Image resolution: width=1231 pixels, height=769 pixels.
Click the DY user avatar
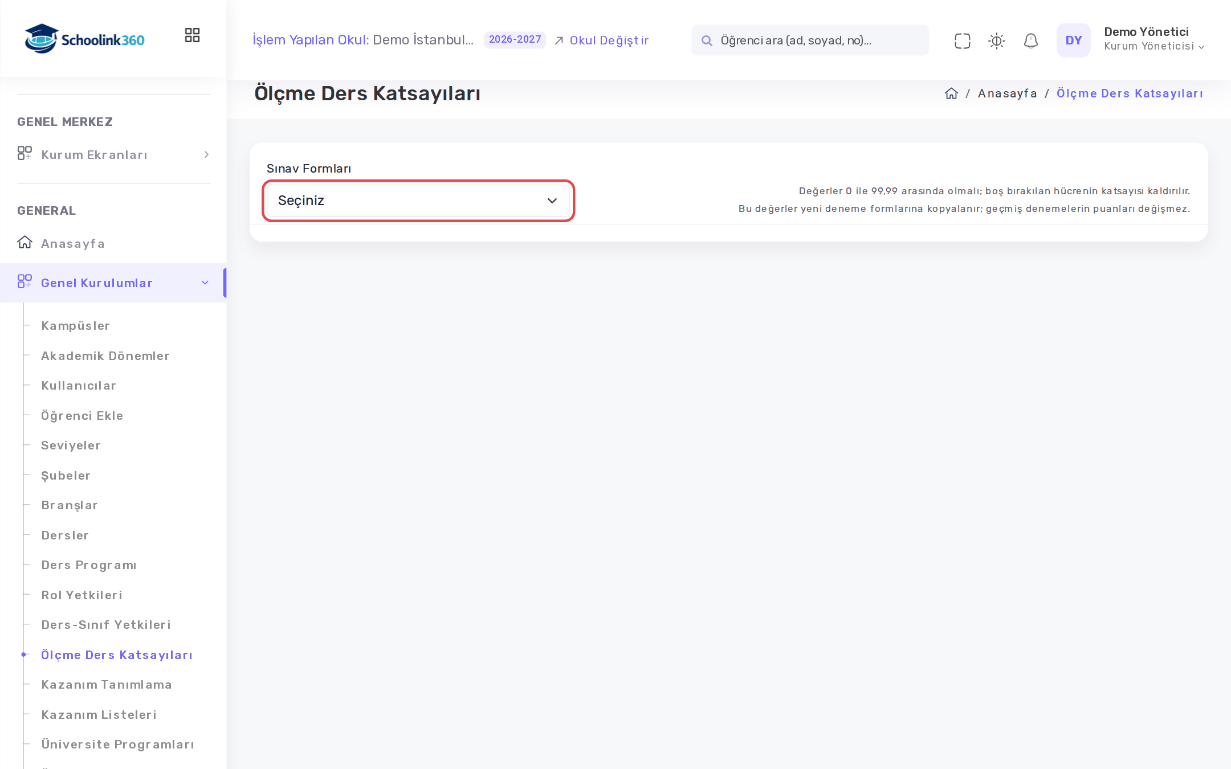coord(1073,40)
